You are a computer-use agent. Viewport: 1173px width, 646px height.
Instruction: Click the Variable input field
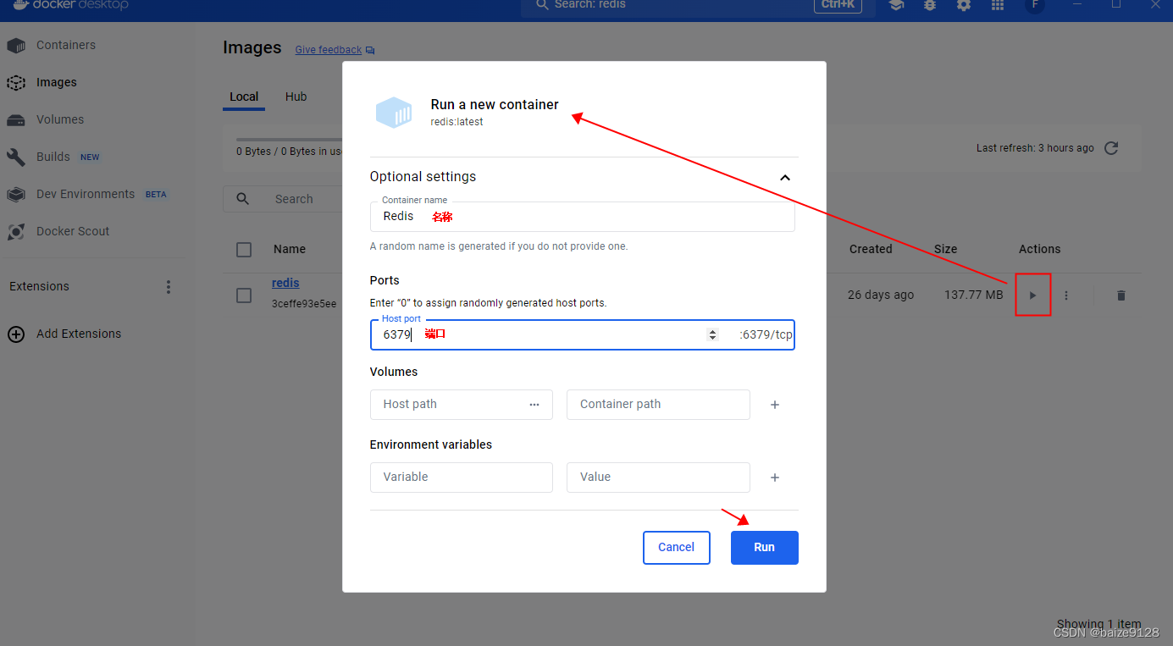[462, 478]
